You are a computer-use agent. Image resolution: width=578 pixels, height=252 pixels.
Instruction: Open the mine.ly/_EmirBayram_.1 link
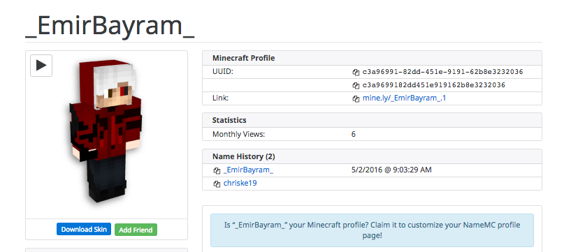(404, 98)
